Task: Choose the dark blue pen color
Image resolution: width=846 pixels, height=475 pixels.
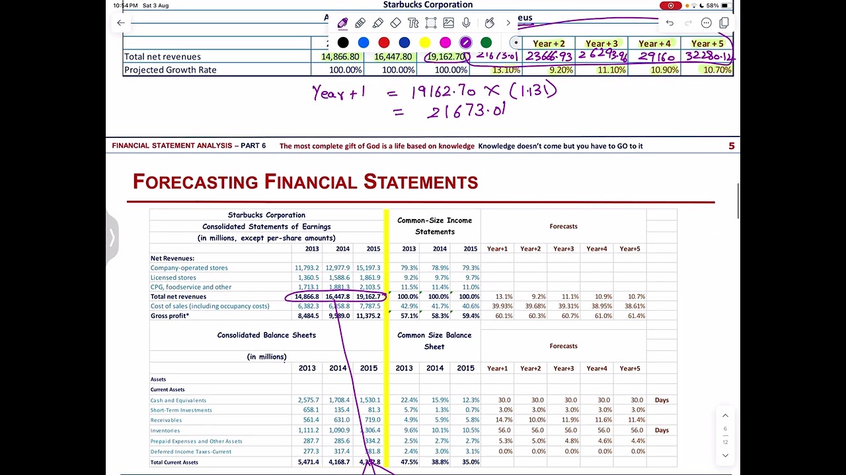Action: coord(404,43)
